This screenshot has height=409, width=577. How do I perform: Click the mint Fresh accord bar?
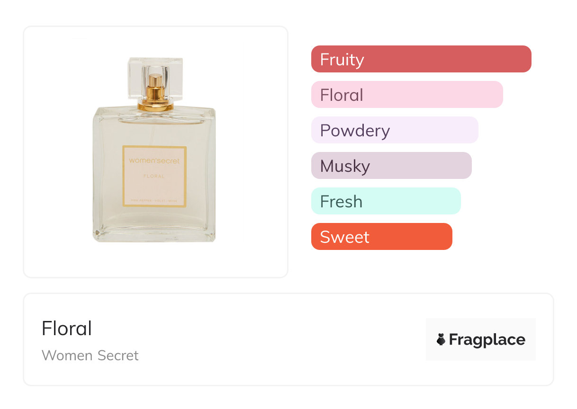[386, 201]
